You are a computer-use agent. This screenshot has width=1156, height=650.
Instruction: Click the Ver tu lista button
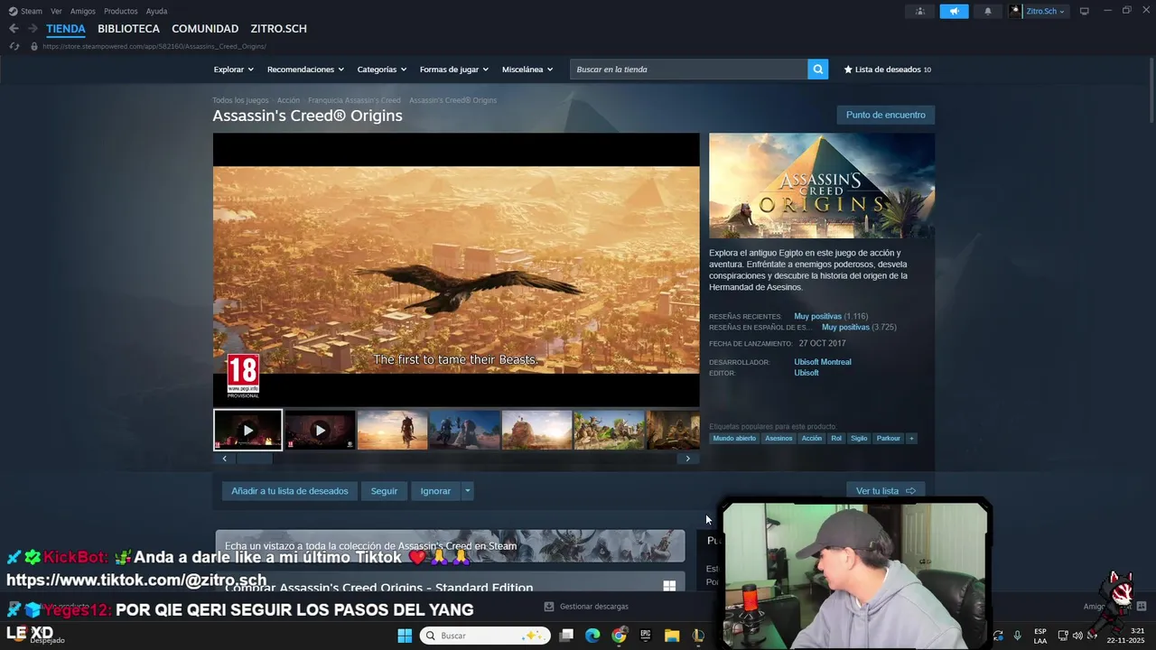pos(885,491)
